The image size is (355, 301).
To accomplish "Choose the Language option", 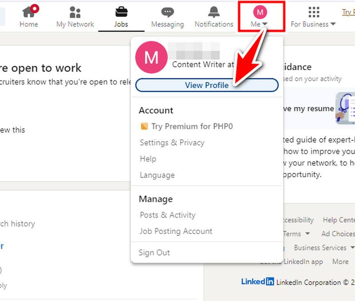I will 157,175.
